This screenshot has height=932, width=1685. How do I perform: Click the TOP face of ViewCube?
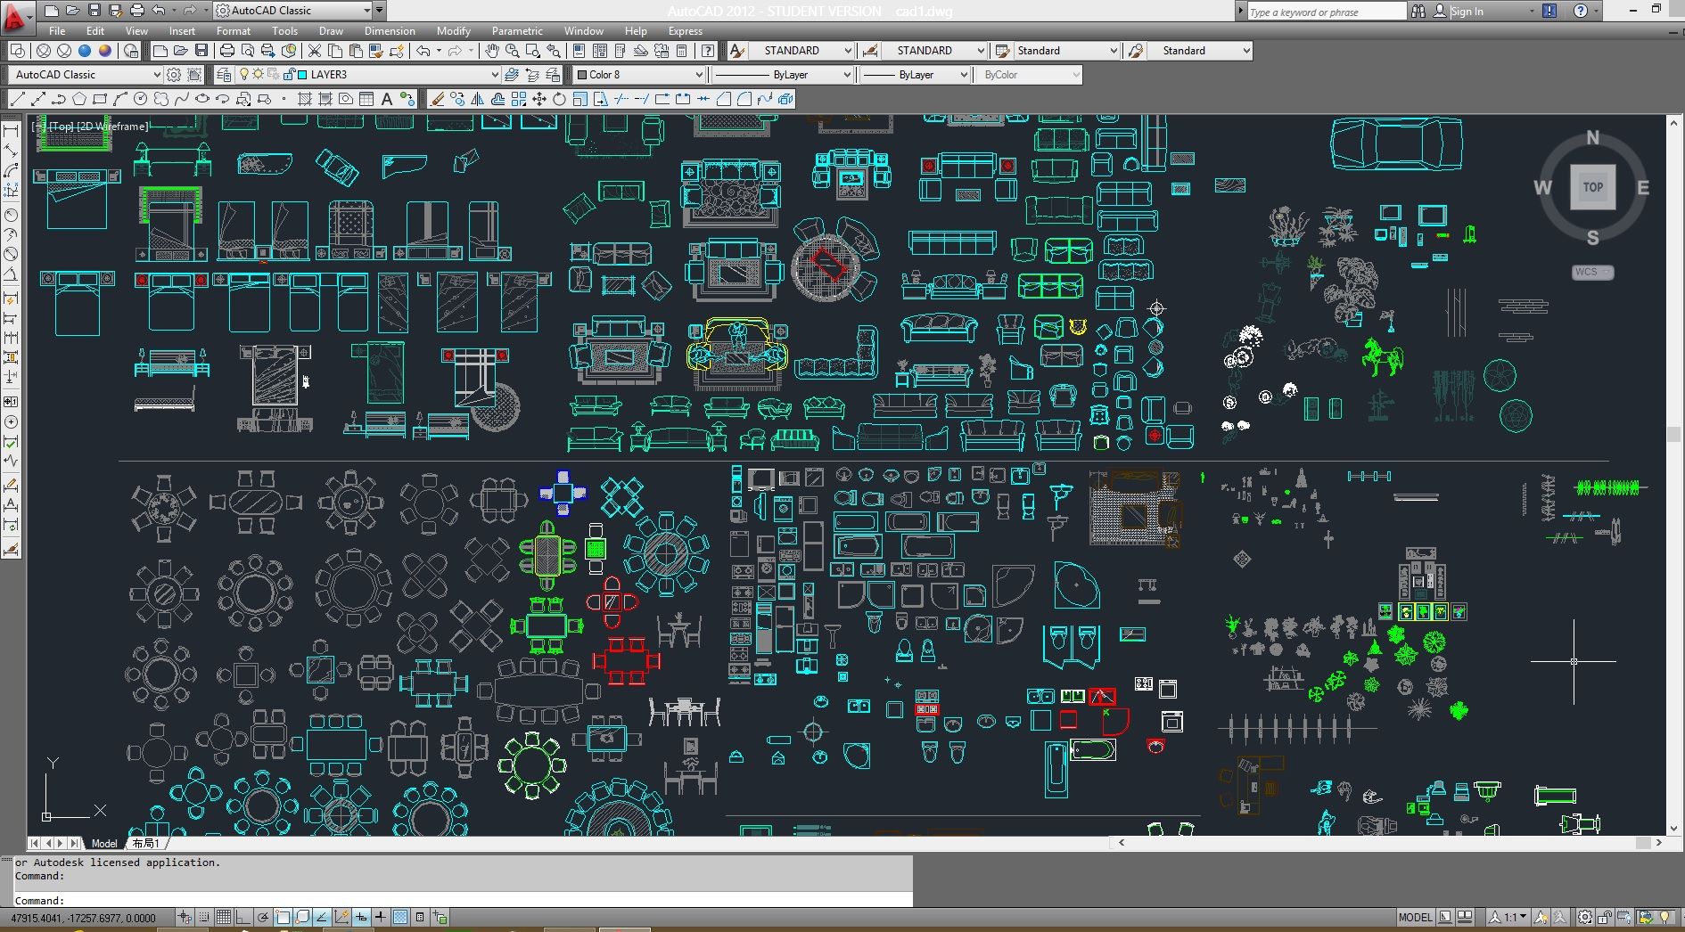click(1592, 187)
